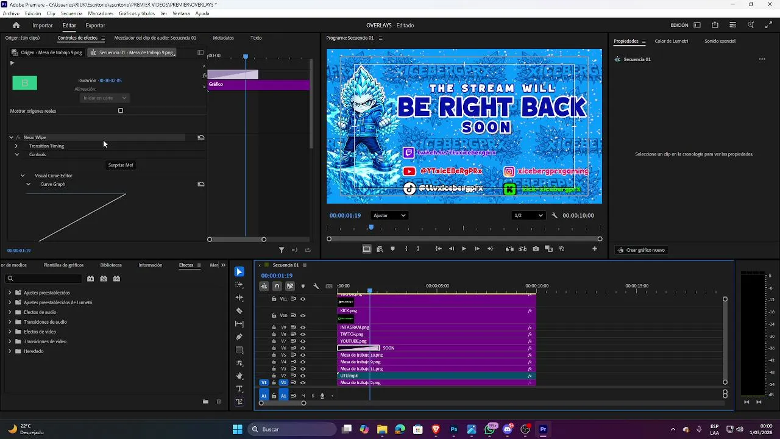This screenshot has height=439, width=780.
Task: Toggle Linked Selection in timeline
Action: click(x=290, y=286)
